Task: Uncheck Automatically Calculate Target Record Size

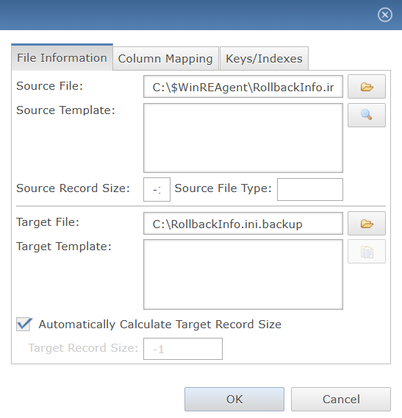Action: (24, 324)
